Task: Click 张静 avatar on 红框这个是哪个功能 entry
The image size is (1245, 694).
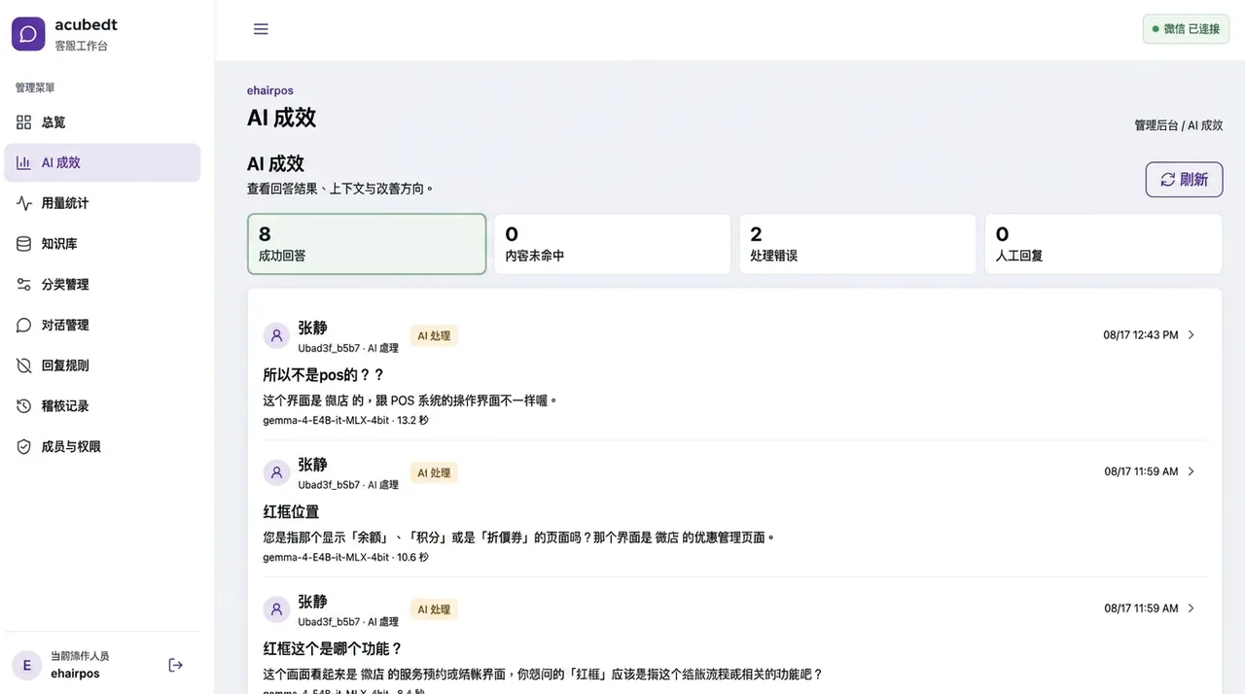Action: [276, 609]
